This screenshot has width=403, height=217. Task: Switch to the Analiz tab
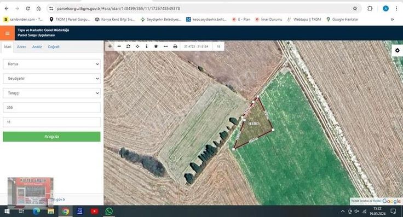pos(37,46)
